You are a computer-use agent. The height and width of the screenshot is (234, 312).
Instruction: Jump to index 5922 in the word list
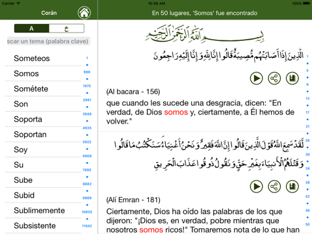tap(87, 142)
